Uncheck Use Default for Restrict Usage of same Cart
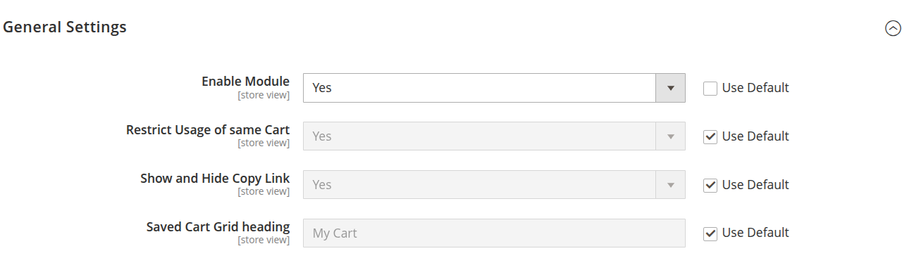The image size is (902, 270). point(710,137)
